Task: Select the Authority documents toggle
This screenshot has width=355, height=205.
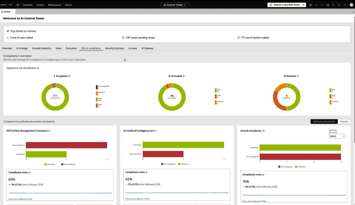Action: (x=324, y=121)
